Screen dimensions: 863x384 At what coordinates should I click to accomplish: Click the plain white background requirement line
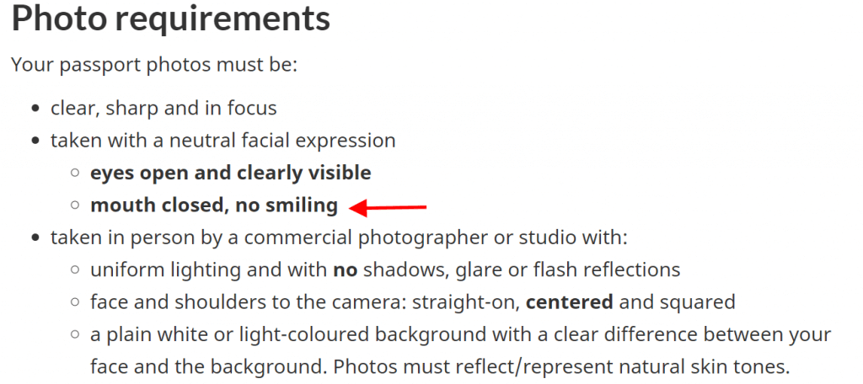tap(461, 334)
